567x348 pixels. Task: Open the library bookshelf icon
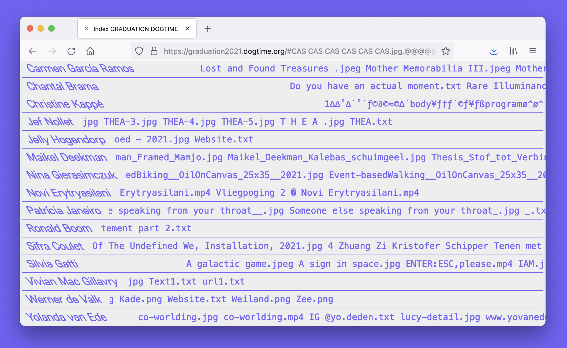pyautogui.click(x=513, y=51)
